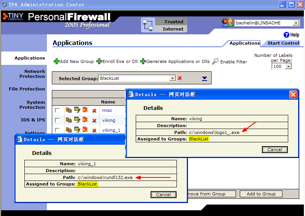
Task: Click Cancel in the viking_1 details dialog
Action: (x=164, y=195)
